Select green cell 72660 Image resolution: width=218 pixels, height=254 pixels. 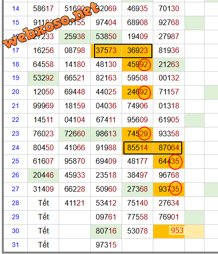click(75, 134)
